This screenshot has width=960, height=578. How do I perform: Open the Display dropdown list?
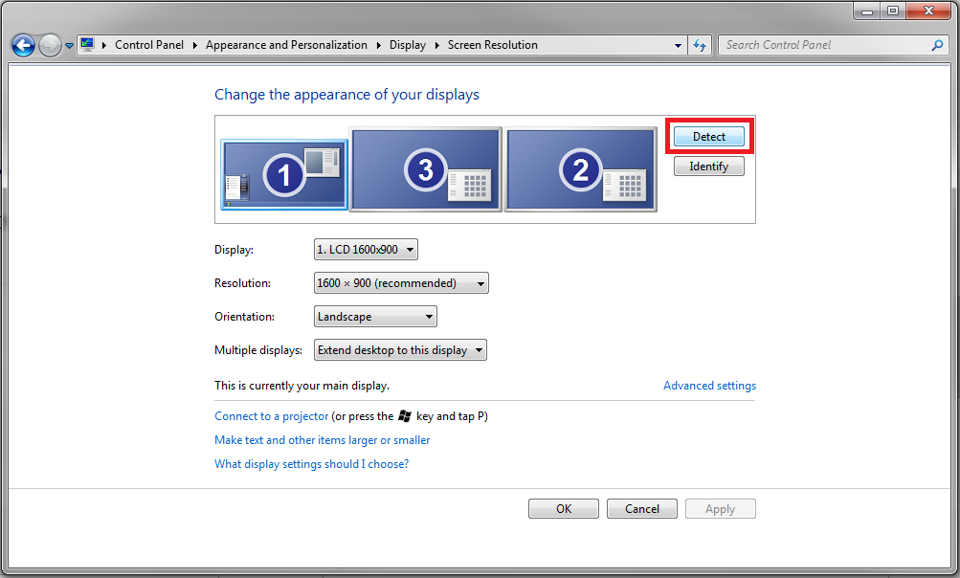pyautogui.click(x=366, y=250)
